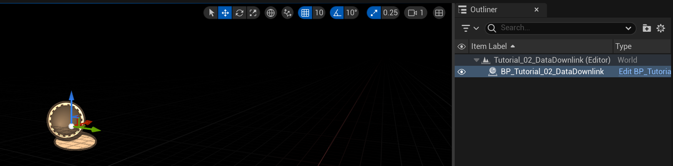Screen dimensions: 673x166
Task: Select the Translate move gizmo tool
Action: (x=225, y=13)
